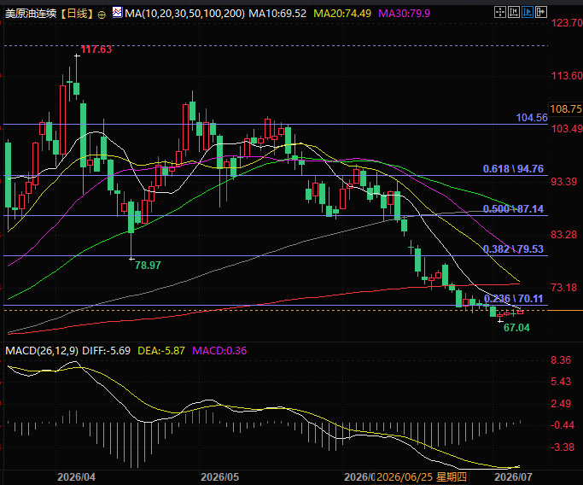The width and height of the screenshot is (583, 485).
Task: Click the 108.75 highlighted price axis tag
Action: point(566,109)
